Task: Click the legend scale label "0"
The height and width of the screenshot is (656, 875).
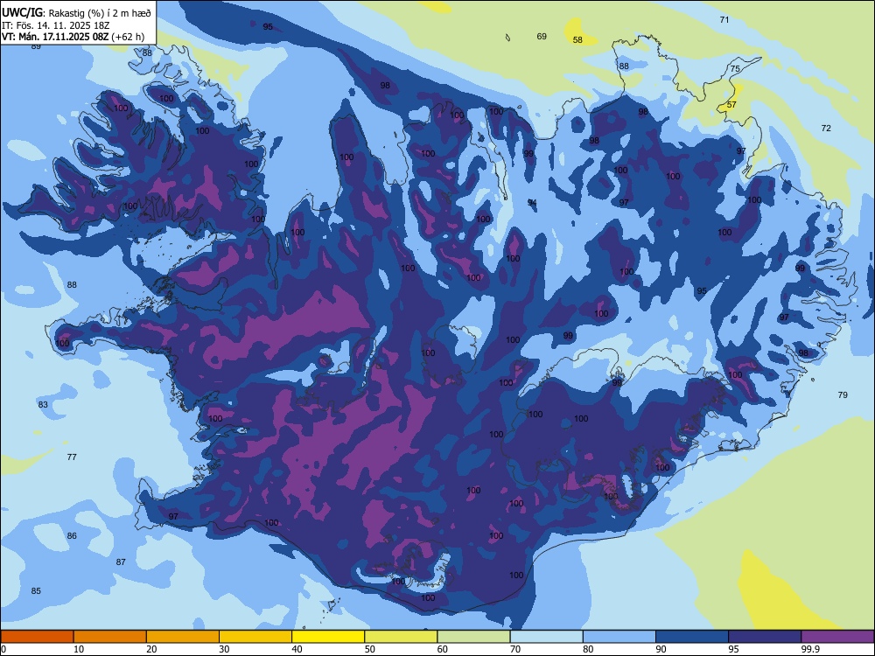Action: (x=3, y=649)
